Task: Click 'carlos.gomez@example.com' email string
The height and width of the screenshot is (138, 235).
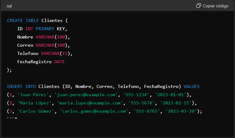Action: click(94, 111)
